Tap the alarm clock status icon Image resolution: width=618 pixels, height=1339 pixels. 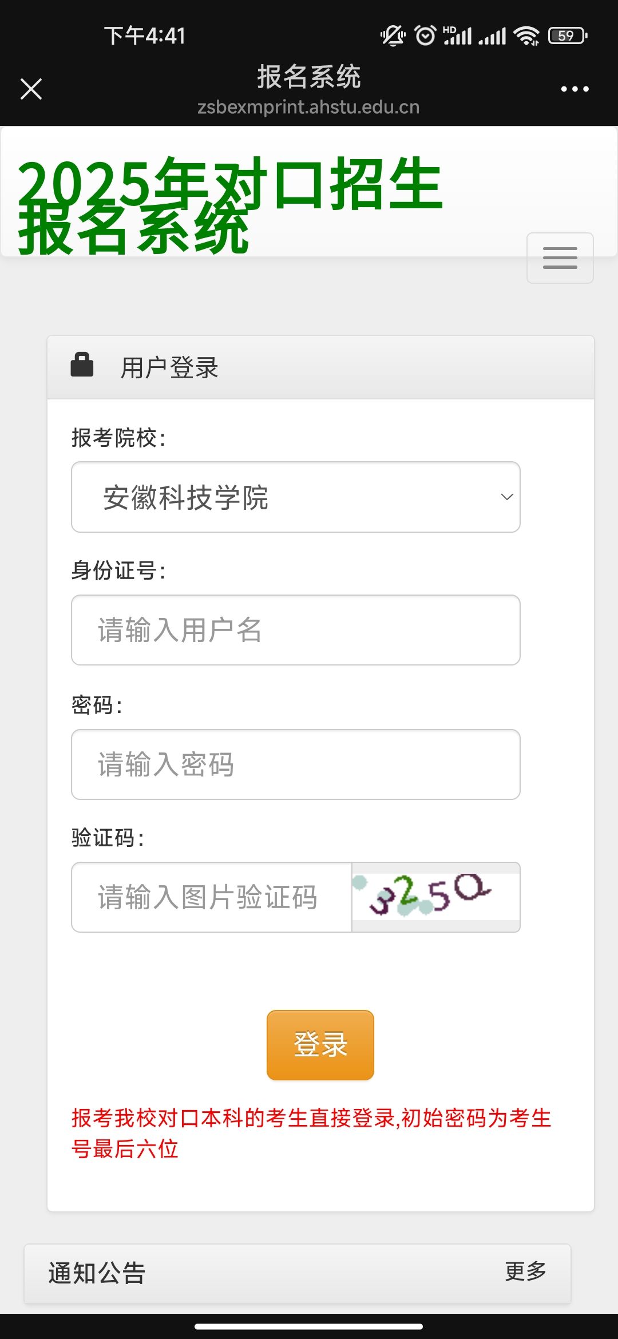pyautogui.click(x=425, y=35)
